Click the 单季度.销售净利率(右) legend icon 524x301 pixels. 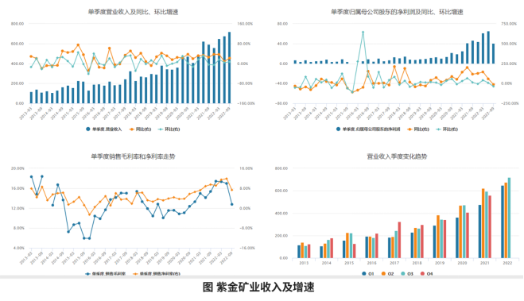(x=135, y=274)
